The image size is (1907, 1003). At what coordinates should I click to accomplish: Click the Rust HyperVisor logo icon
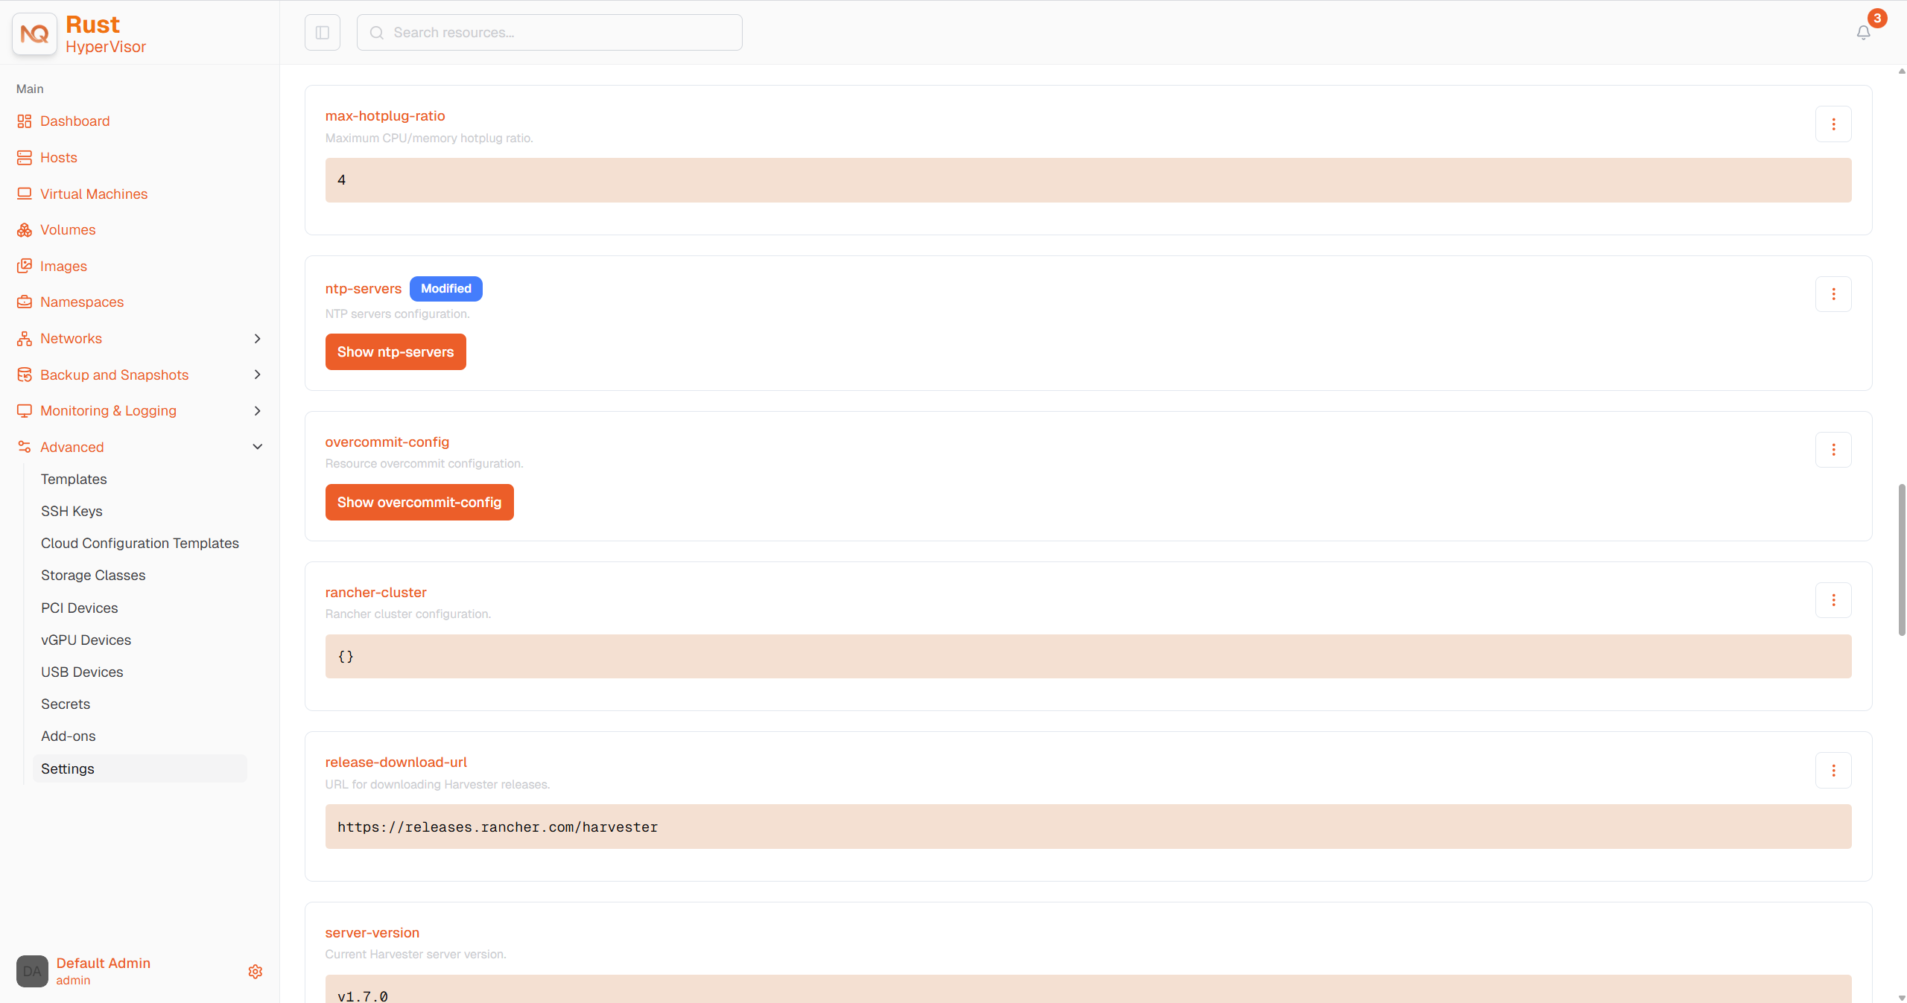tap(34, 34)
